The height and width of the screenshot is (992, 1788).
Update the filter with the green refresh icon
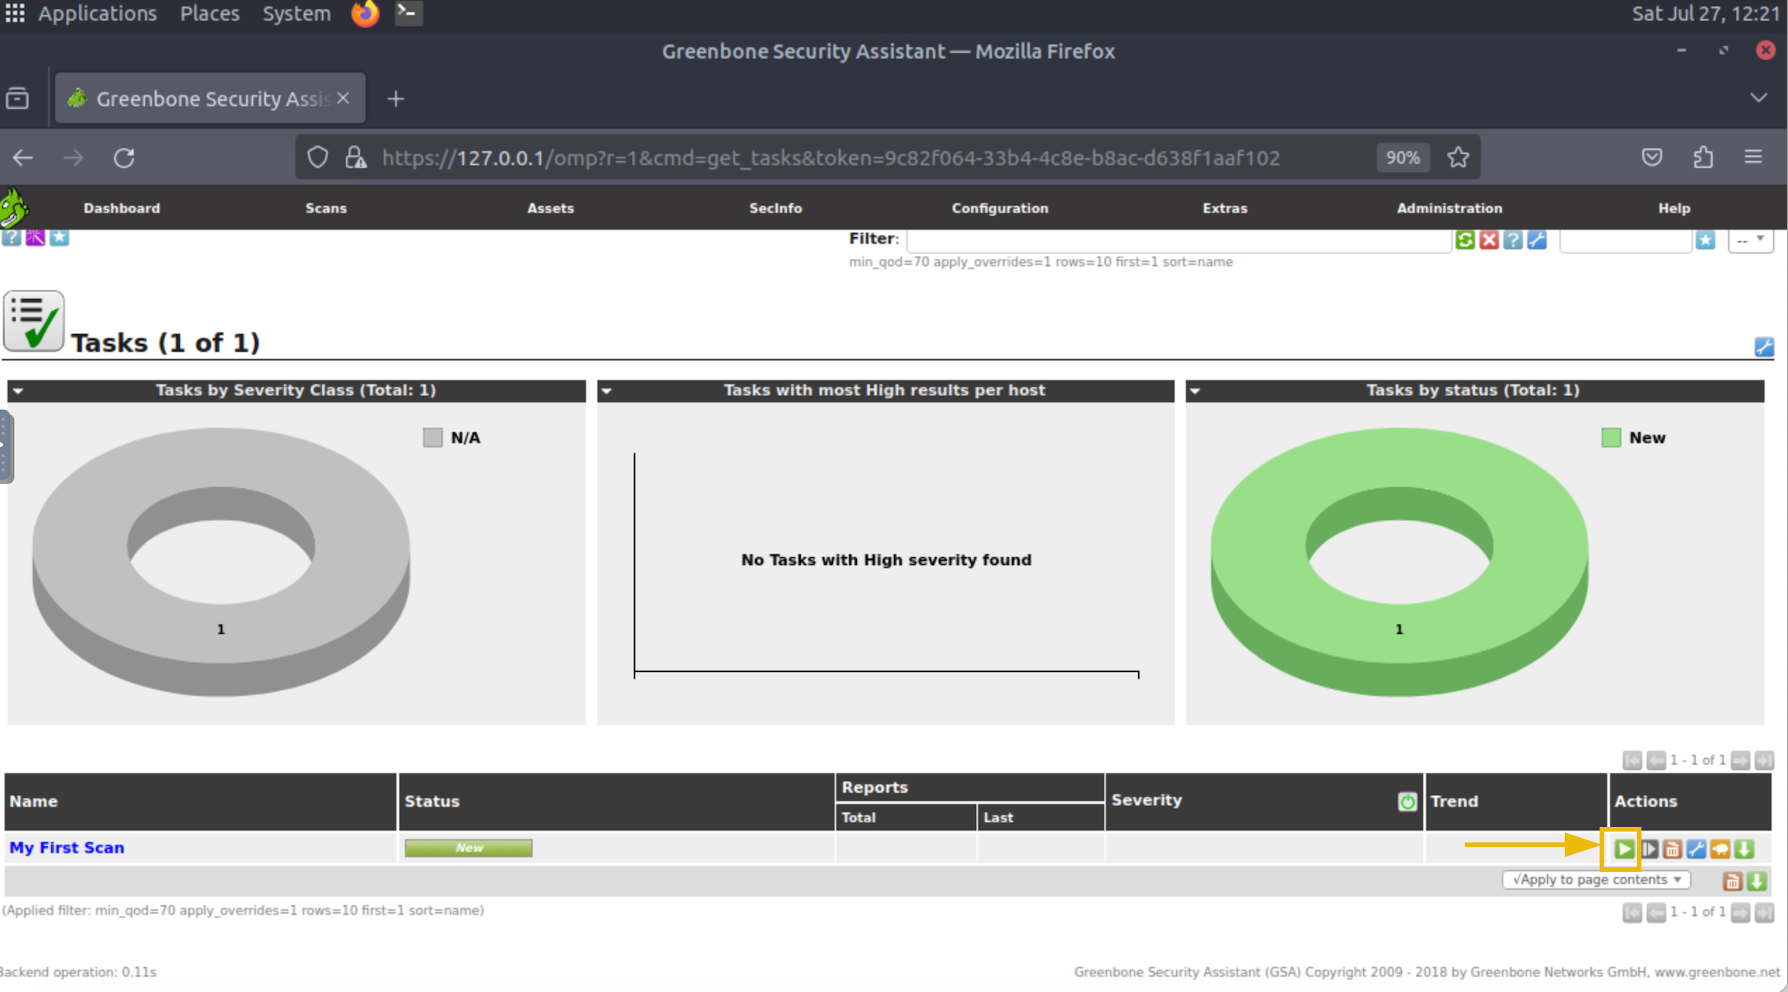(1465, 239)
